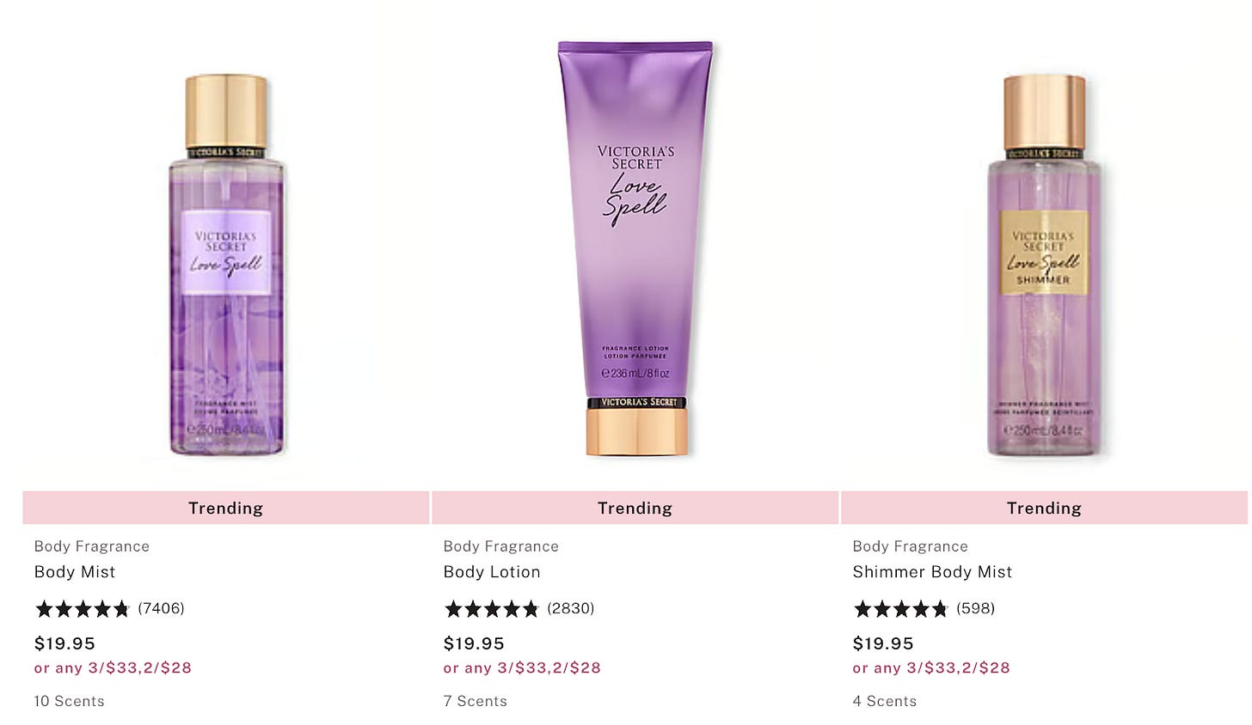Select the 7 Scents option
1252x725 pixels.
(x=476, y=701)
